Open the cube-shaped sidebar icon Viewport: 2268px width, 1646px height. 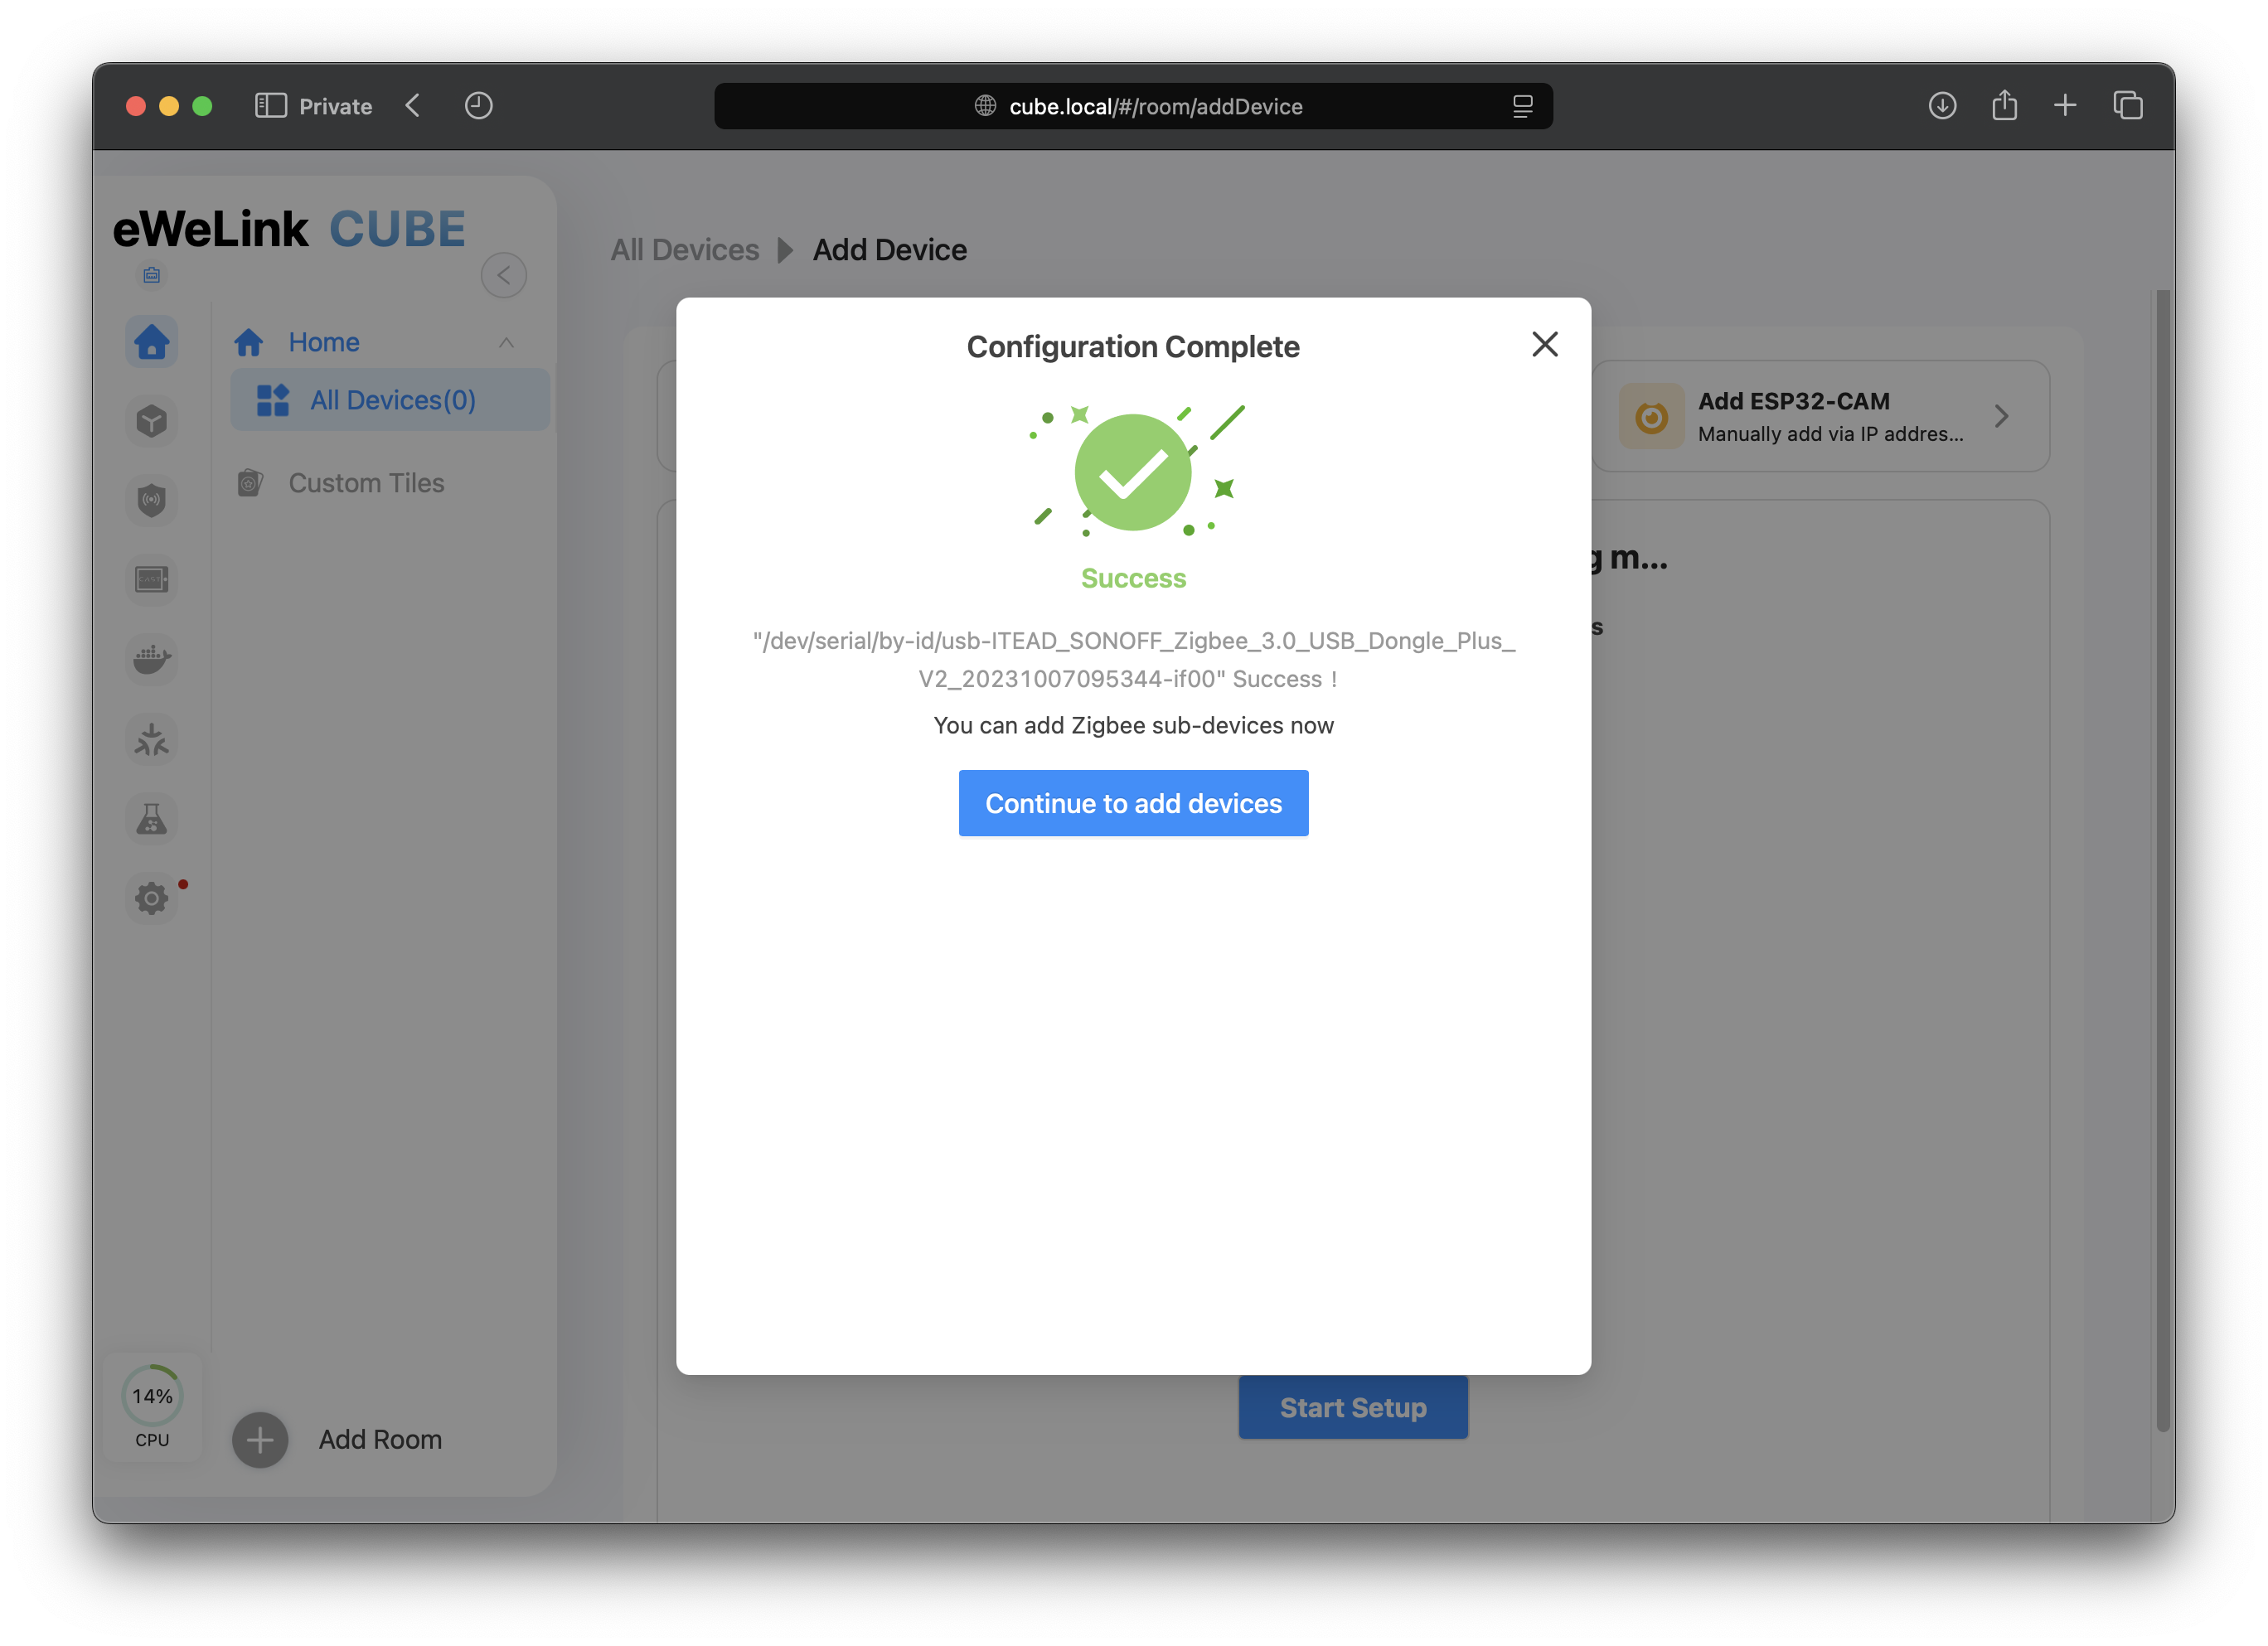pyautogui.click(x=152, y=421)
